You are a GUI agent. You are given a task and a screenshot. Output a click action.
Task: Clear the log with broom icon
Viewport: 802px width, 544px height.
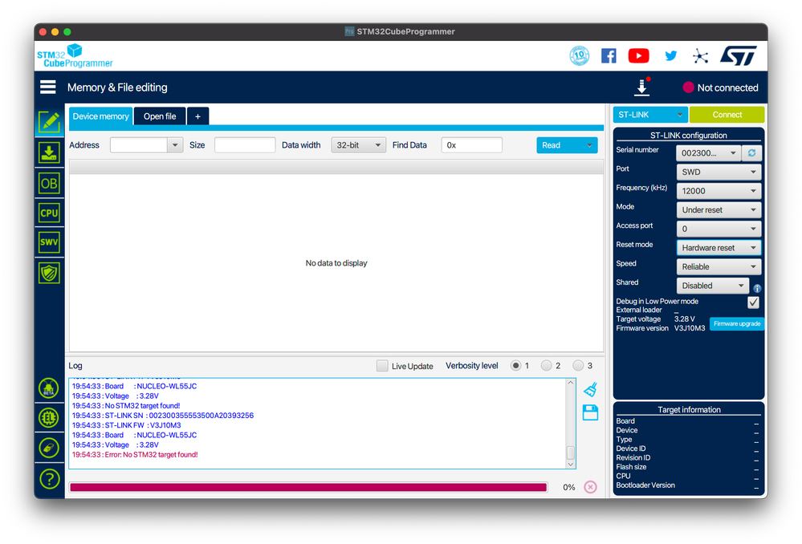590,390
